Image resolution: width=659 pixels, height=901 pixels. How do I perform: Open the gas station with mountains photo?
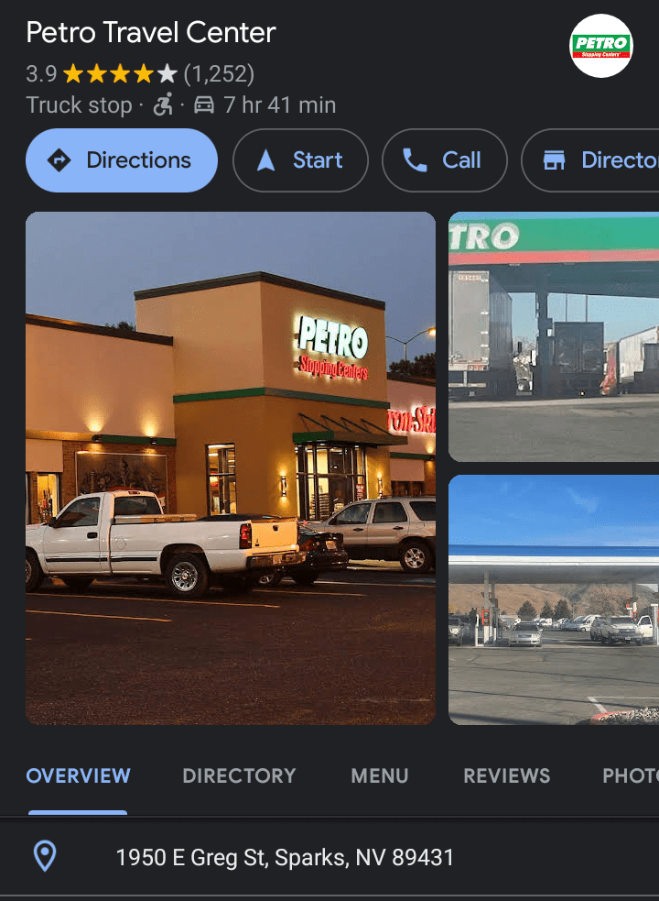553,599
